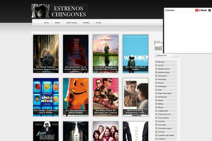Select the Animación category link
Image resolution: width=212 pixels, height=141 pixels.
pyautogui.click(x=163, y=76)
